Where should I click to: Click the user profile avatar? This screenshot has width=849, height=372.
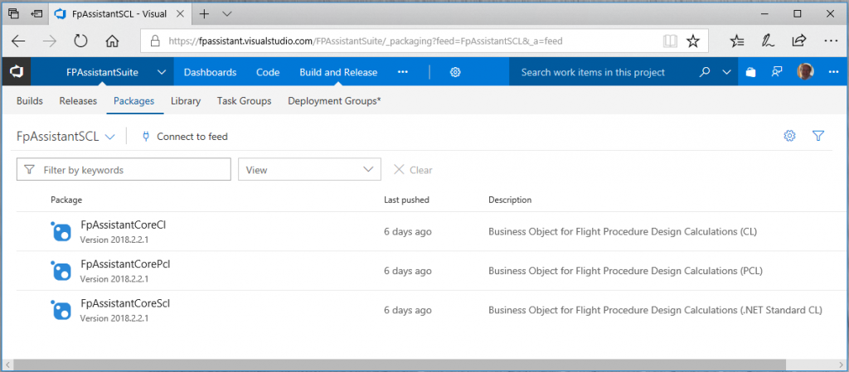pyautogui.click(x=805, y=72)
